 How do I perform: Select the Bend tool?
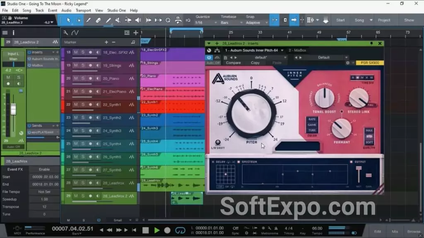[x=128, y=20]
